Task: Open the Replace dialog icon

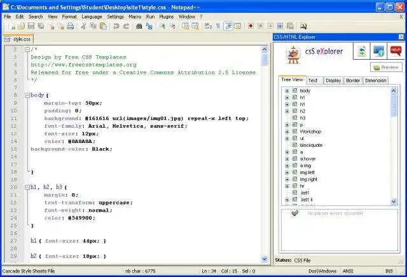Action: (x=149, y=26)
